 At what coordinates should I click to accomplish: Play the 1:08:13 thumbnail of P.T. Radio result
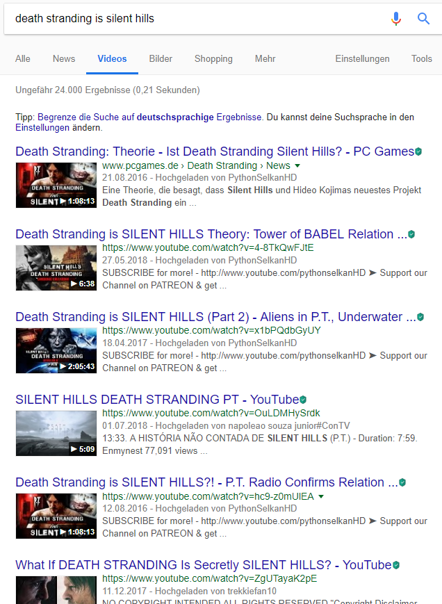point(56,516)
